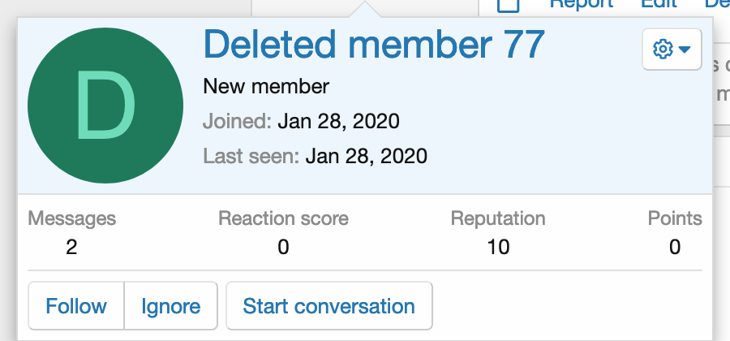This screenshot has height=341, width=730.
Task: Click the Points value 0
Action: point(675,247)
